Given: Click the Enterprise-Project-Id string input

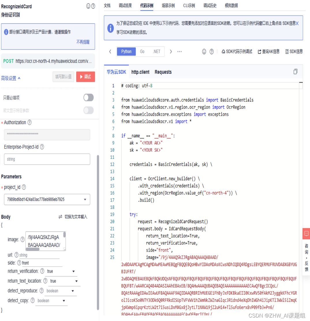Looking at the screenshot, I should coord(47,159).
